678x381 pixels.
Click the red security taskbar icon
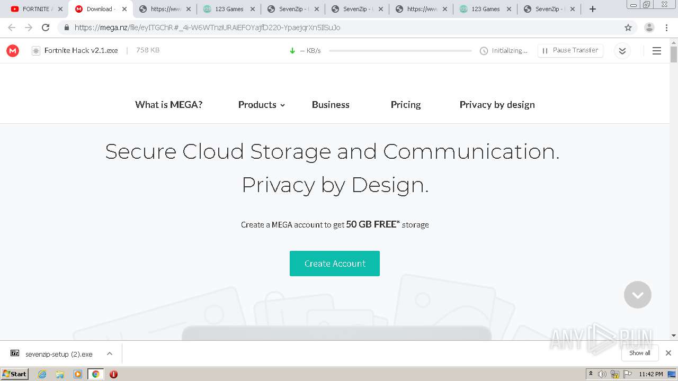(x=113, y=374)
